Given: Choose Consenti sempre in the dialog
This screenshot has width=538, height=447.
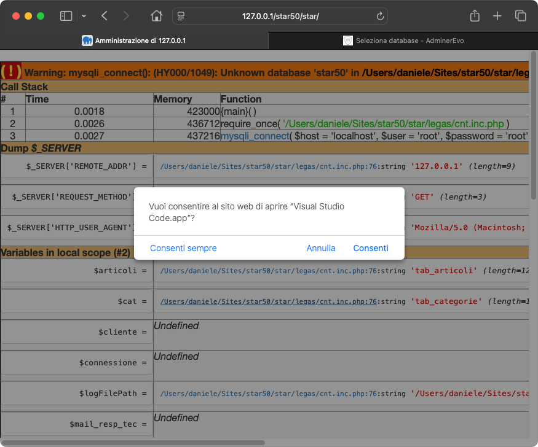Looking at the screenshot, I should (183, 248).
